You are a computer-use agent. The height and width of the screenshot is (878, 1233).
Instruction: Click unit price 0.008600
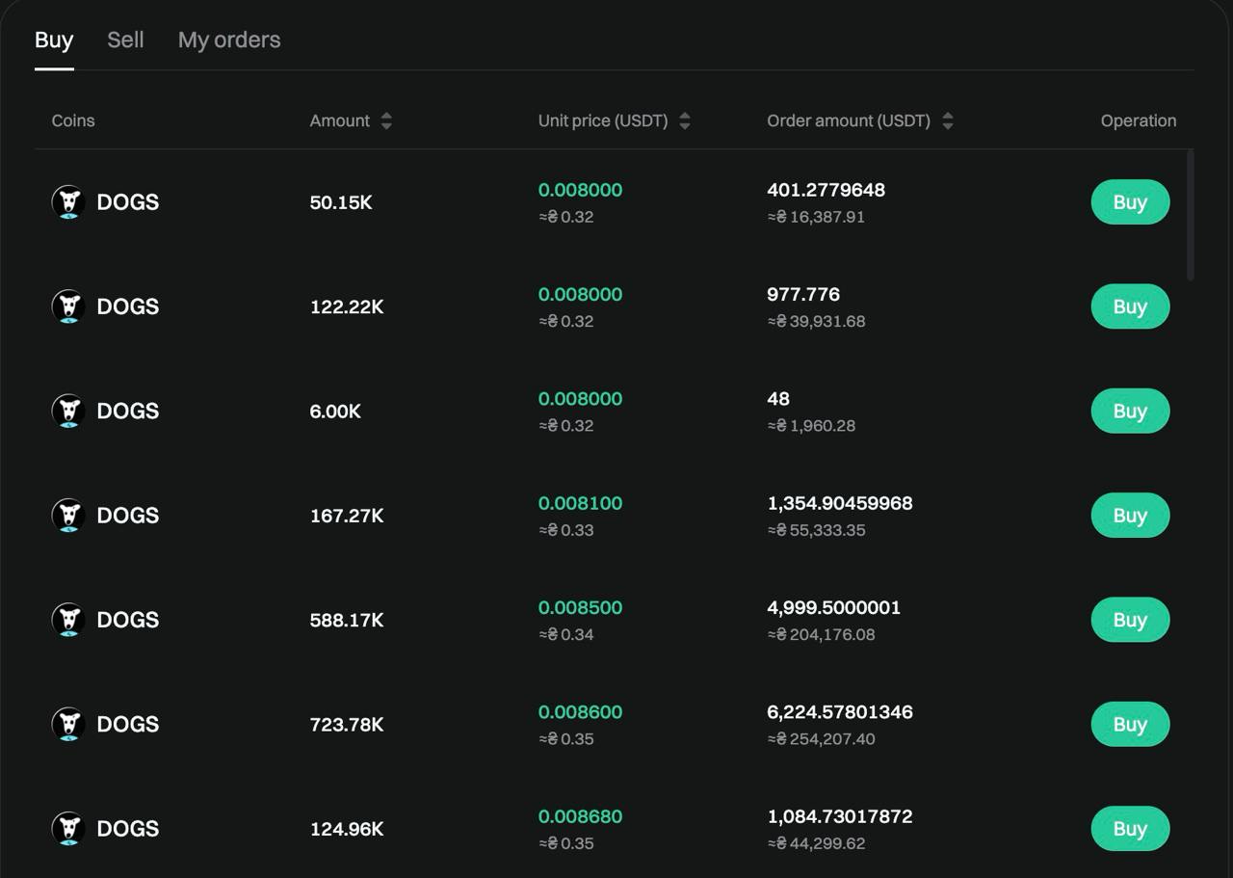pos(580,712)
